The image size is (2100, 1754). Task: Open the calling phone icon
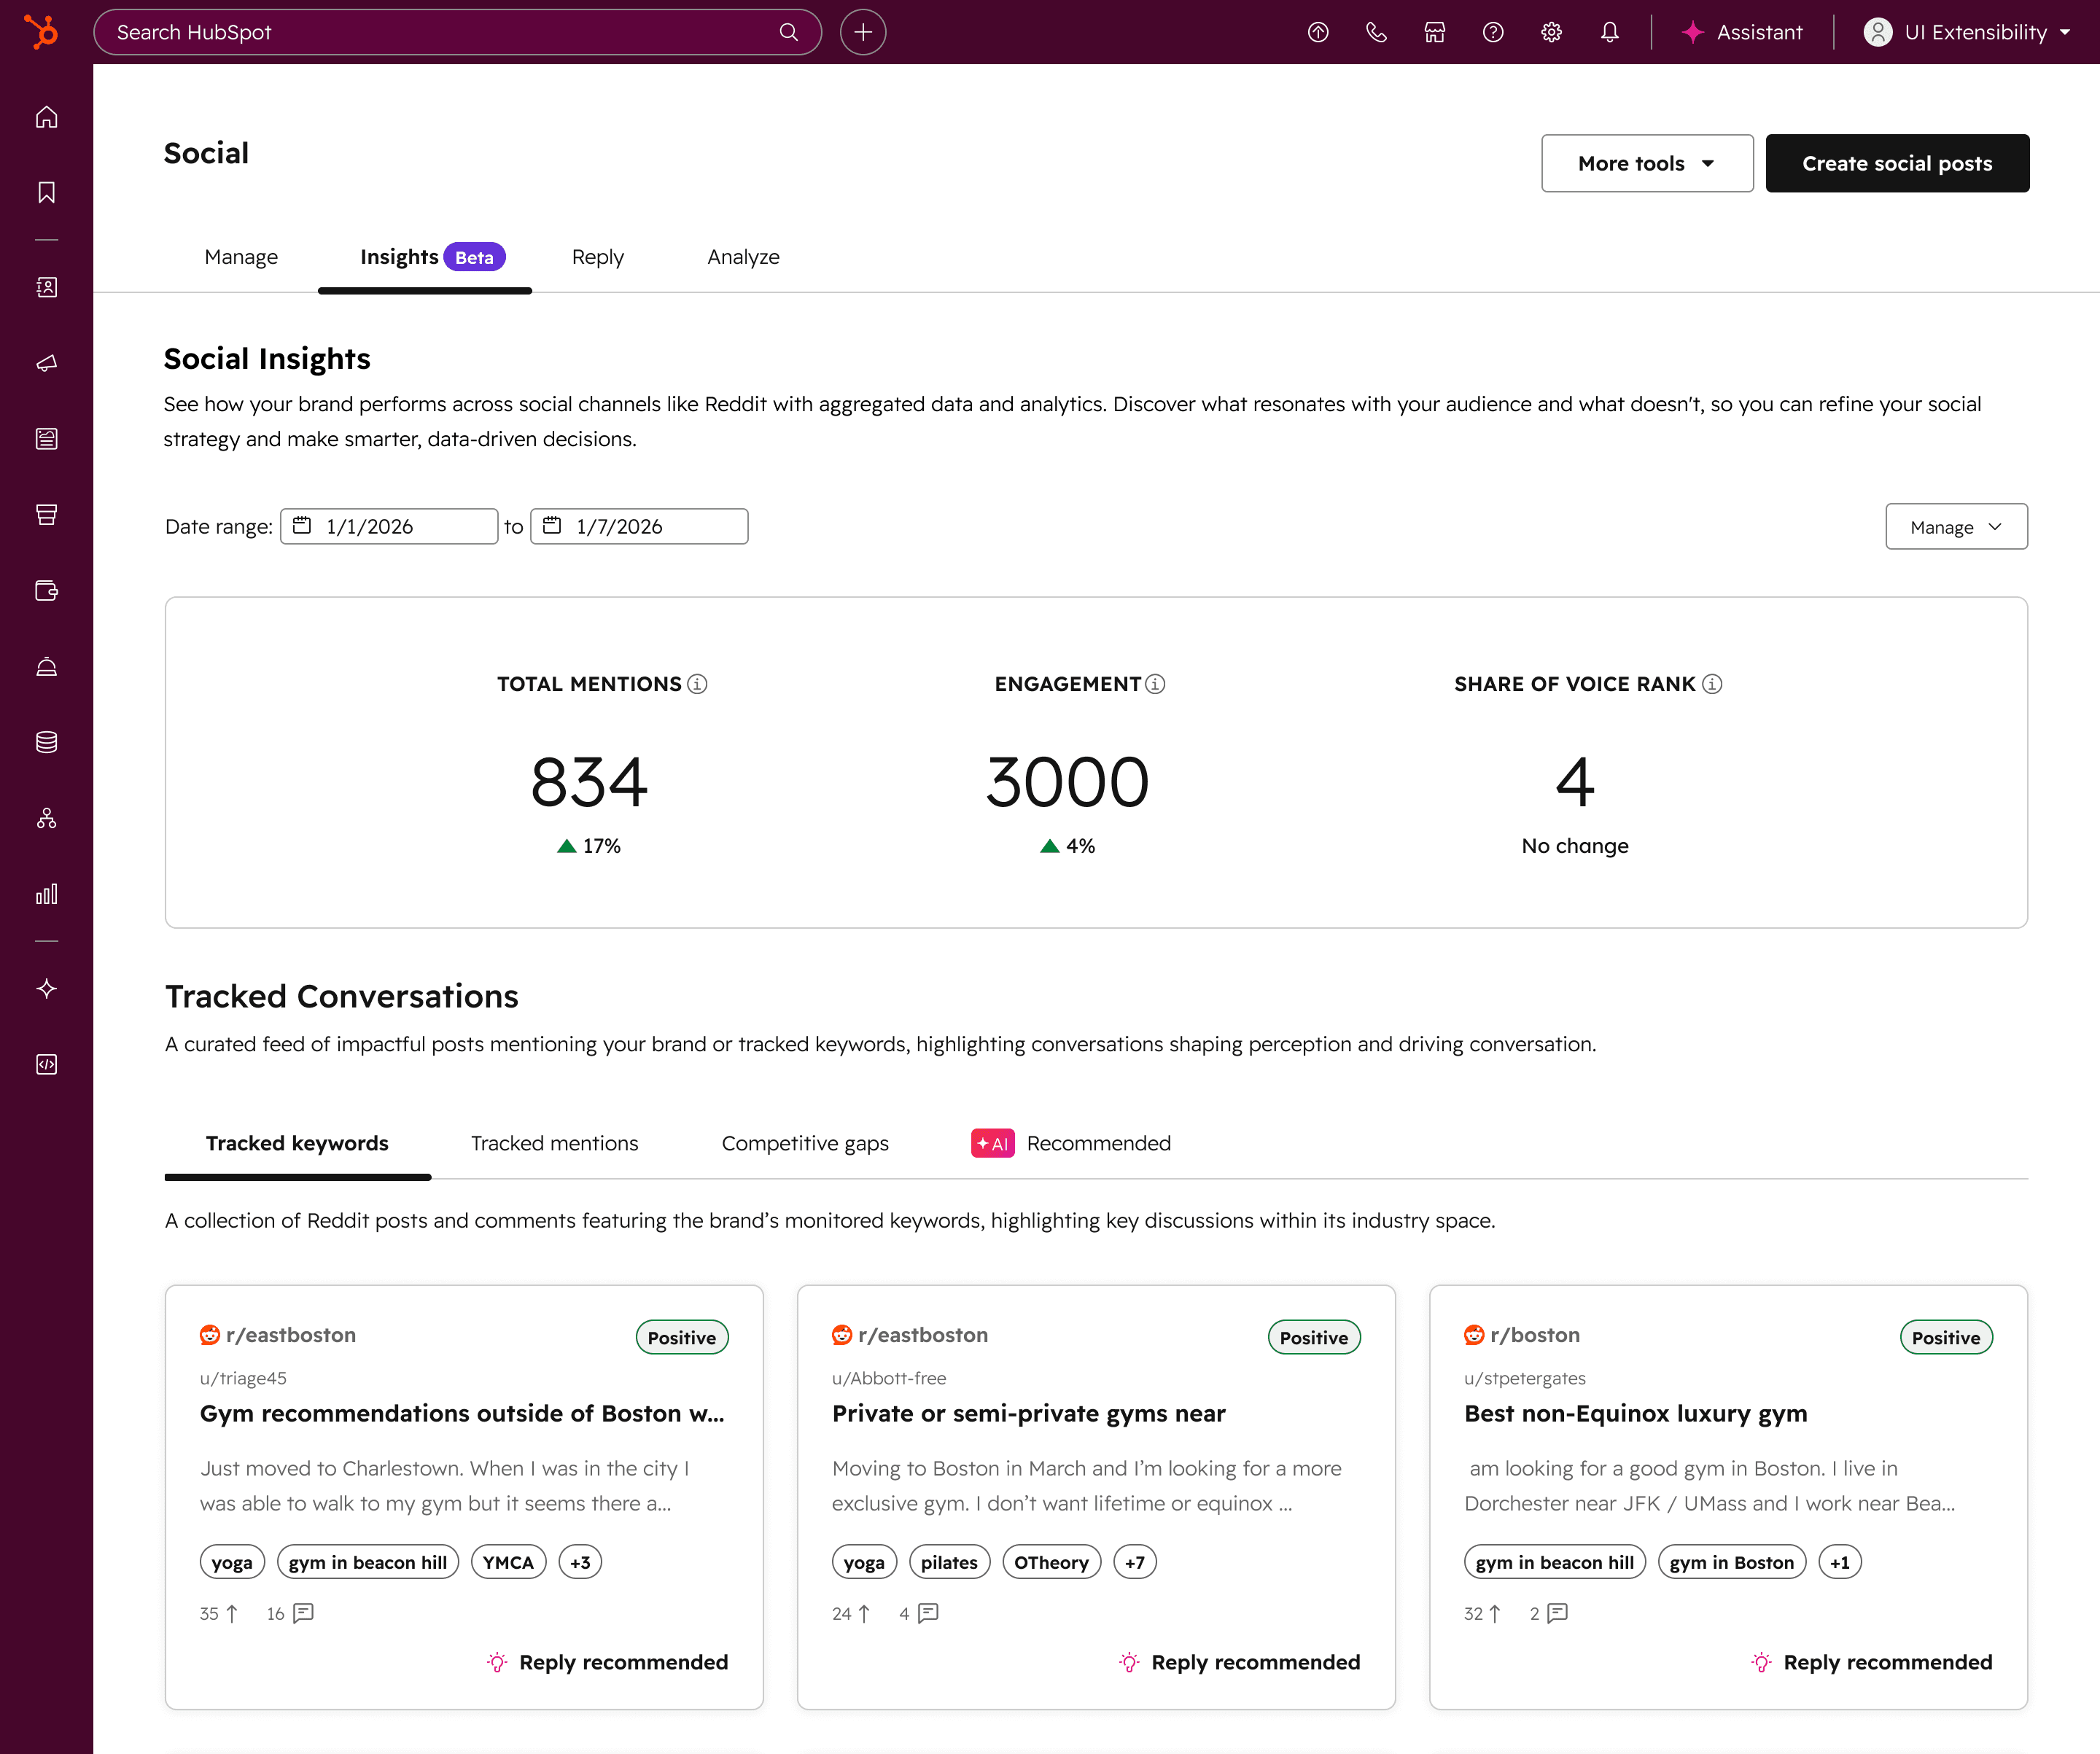point(1376,32)
